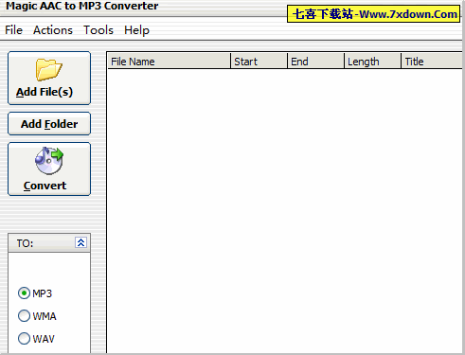Viewport: 465px width, 355px height.
Task: Sort by File Name column header
Action: [x=170, y=62]
